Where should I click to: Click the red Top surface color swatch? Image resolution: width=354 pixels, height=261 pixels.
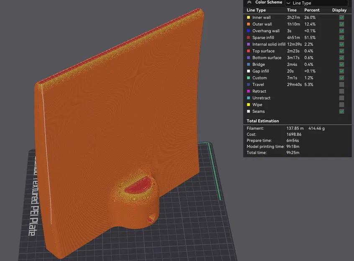pos(248,51)
